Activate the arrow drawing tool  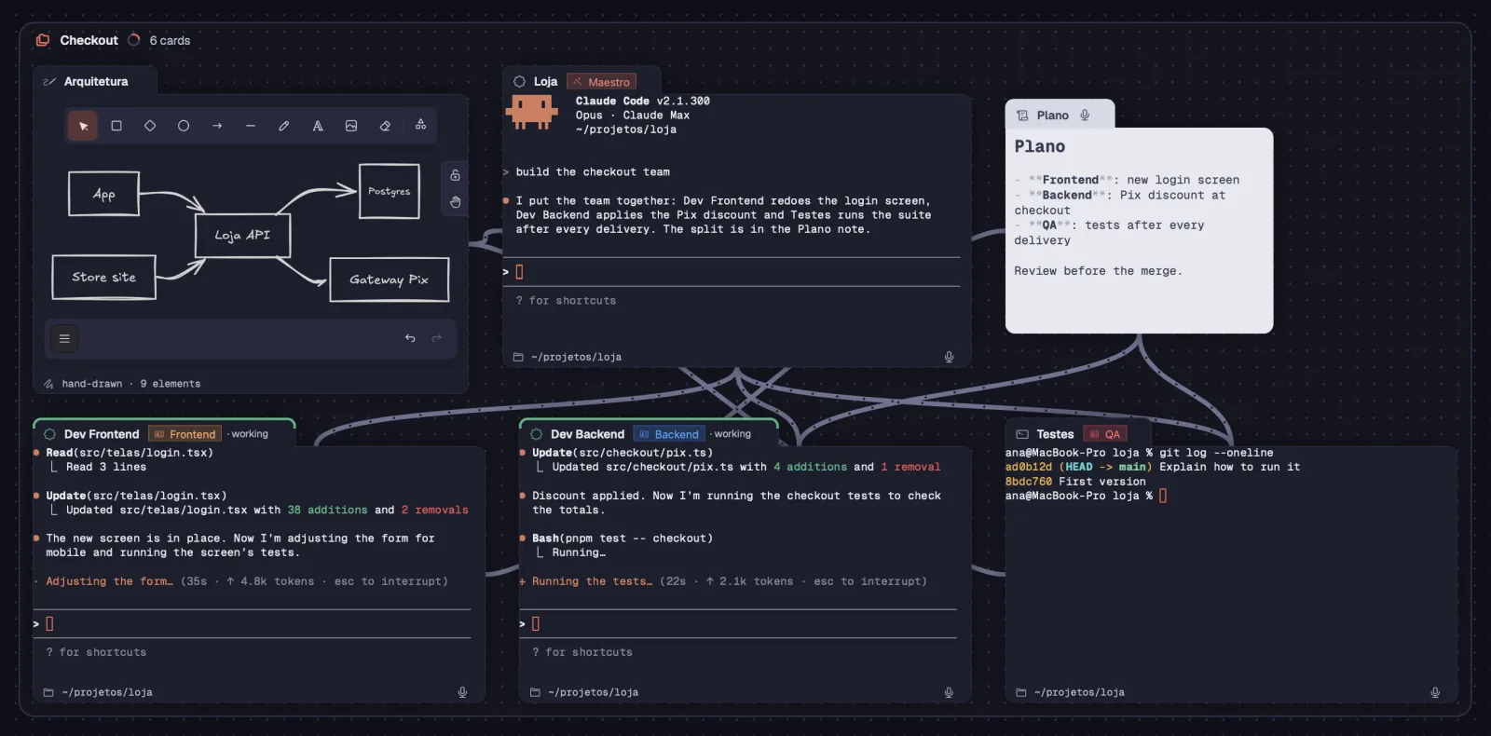click(217, 126)
